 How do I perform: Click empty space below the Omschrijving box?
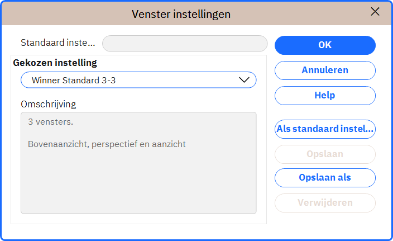[138, 219]
